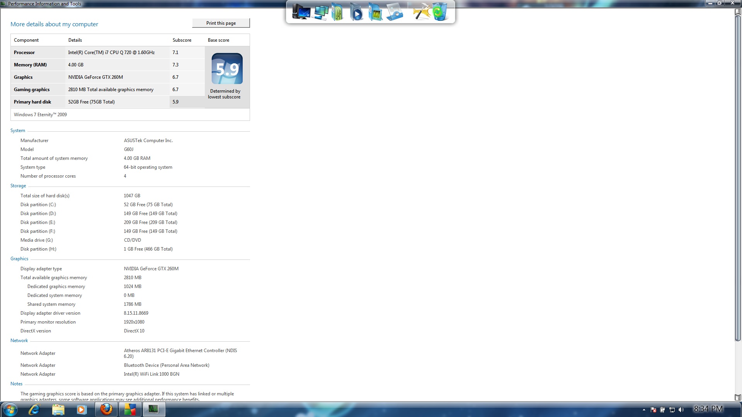Click the 1920x1080 resolution value
Screen dimensions: 742x417
coord(134,322)
